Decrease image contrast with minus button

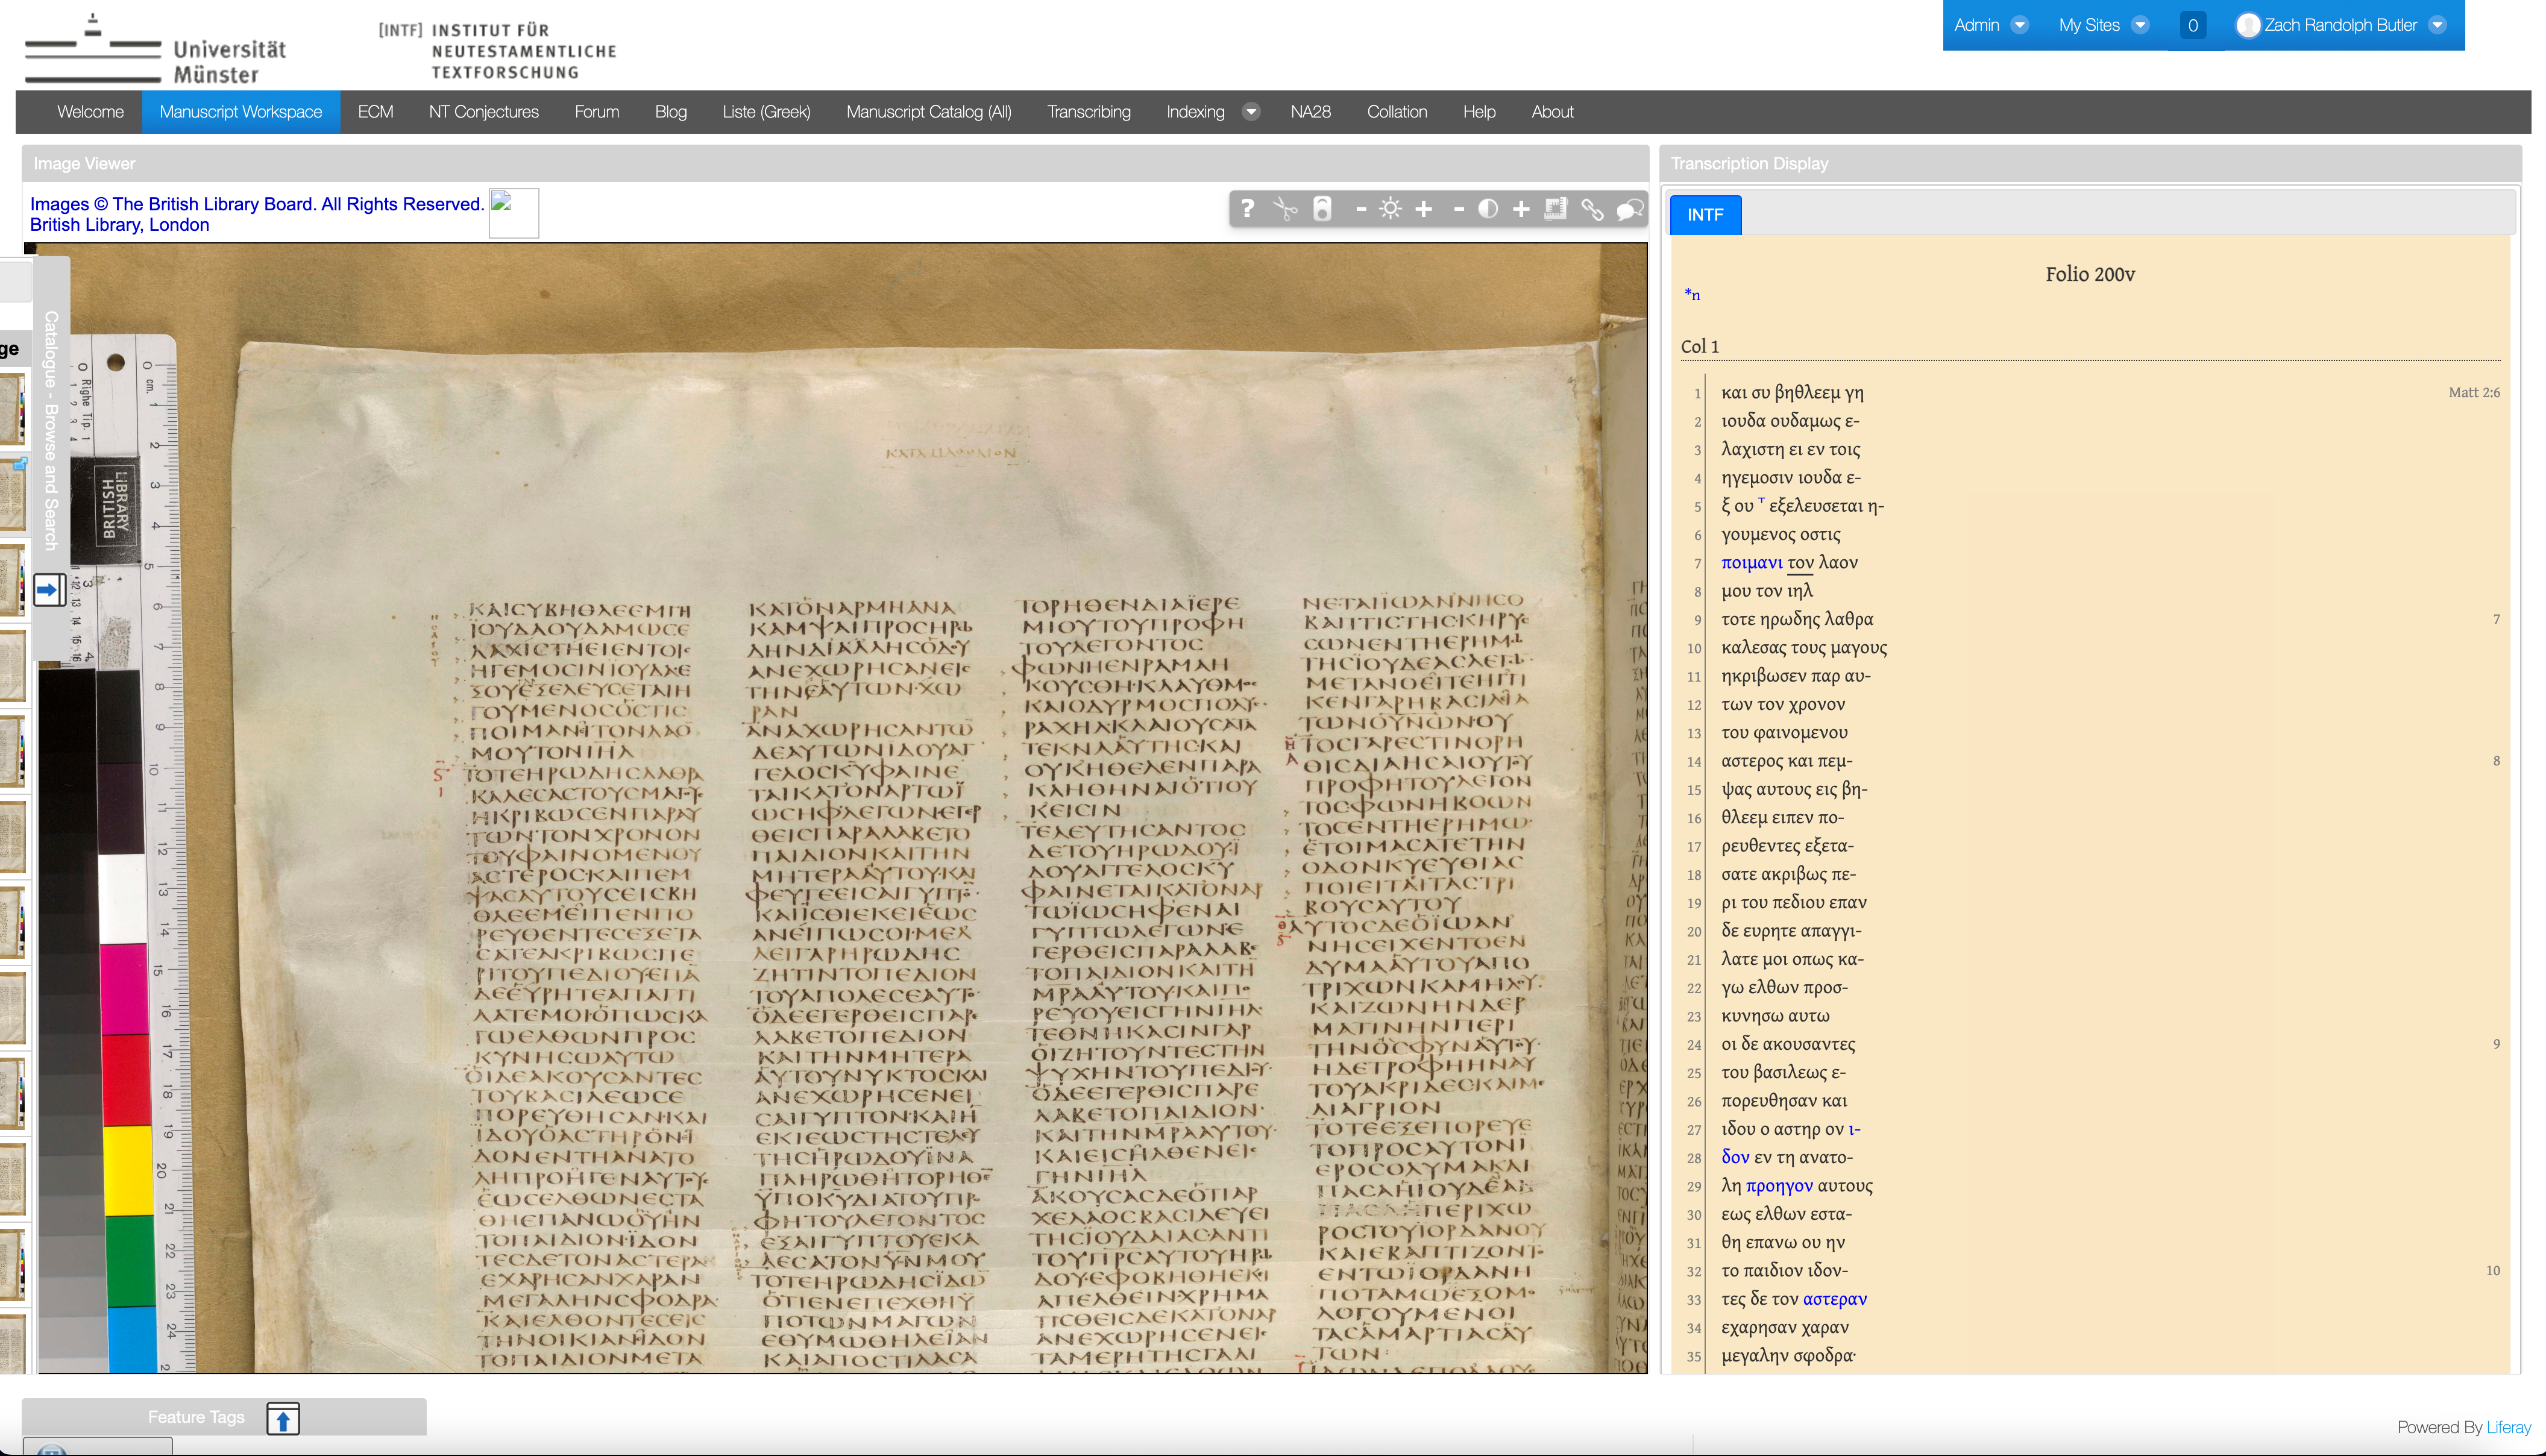1458,209
